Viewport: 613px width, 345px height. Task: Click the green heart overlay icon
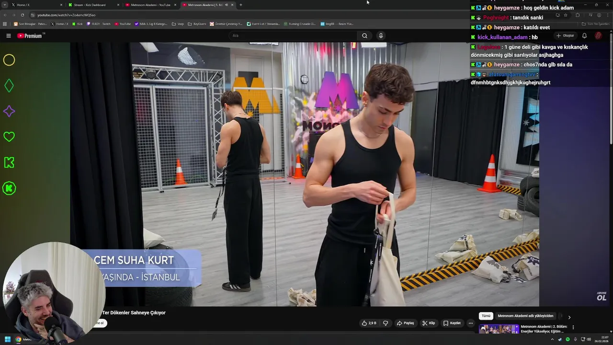click(x=9, y=137)
